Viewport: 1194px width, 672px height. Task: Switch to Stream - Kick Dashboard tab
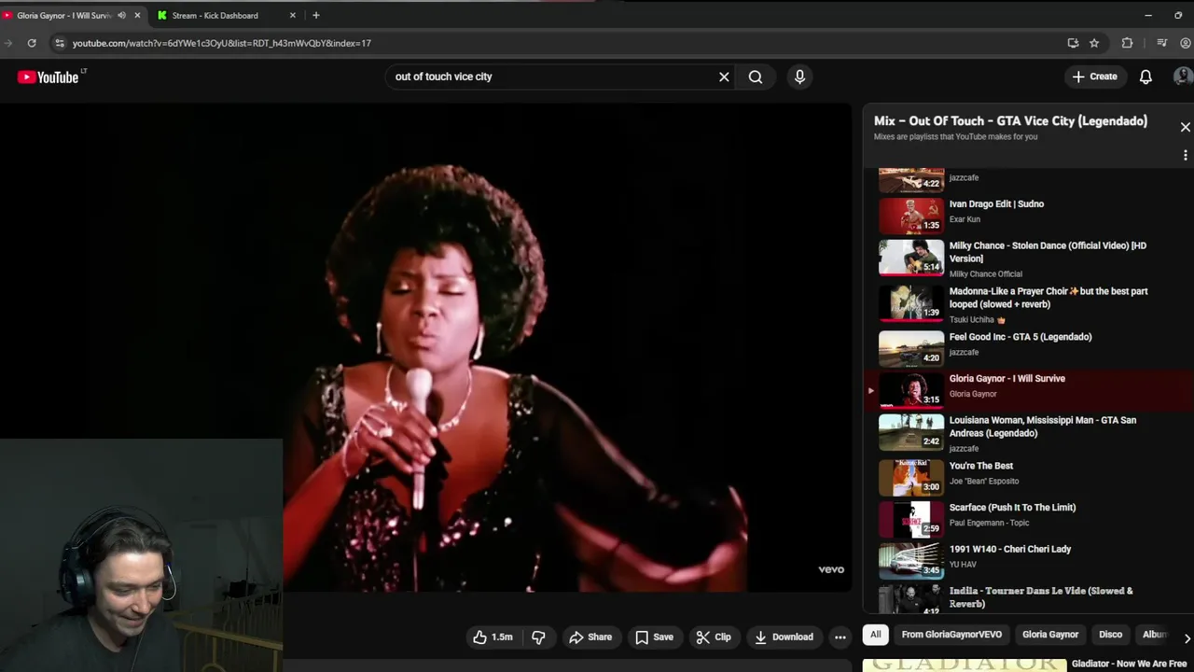pos(226,15)
